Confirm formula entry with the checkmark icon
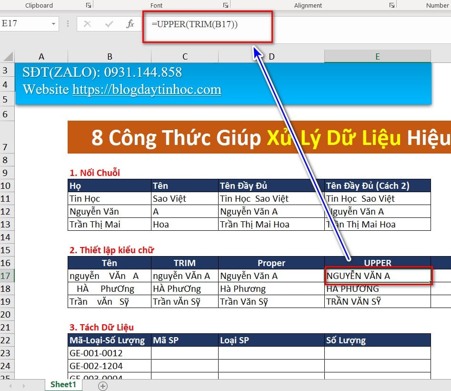Screen dimensions: 451x391 [109, 24]
